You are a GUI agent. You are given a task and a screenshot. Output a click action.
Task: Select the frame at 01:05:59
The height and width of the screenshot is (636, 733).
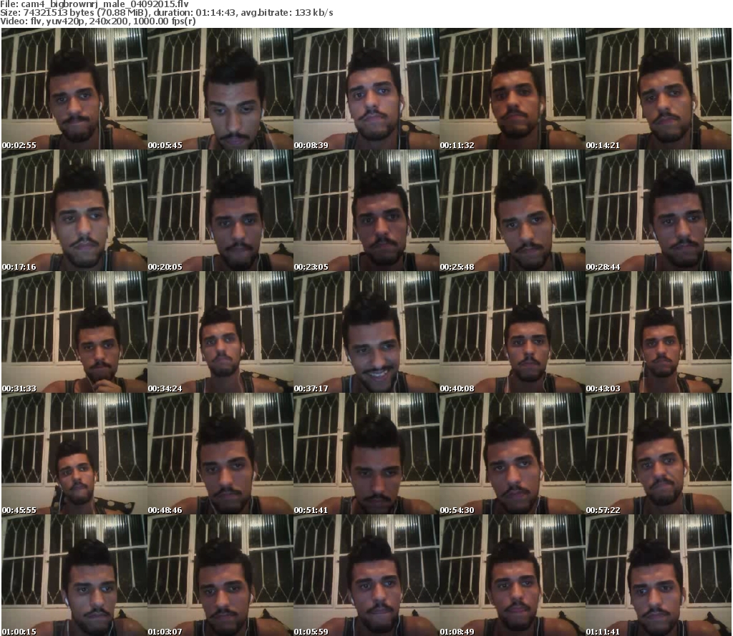point(366,575)
